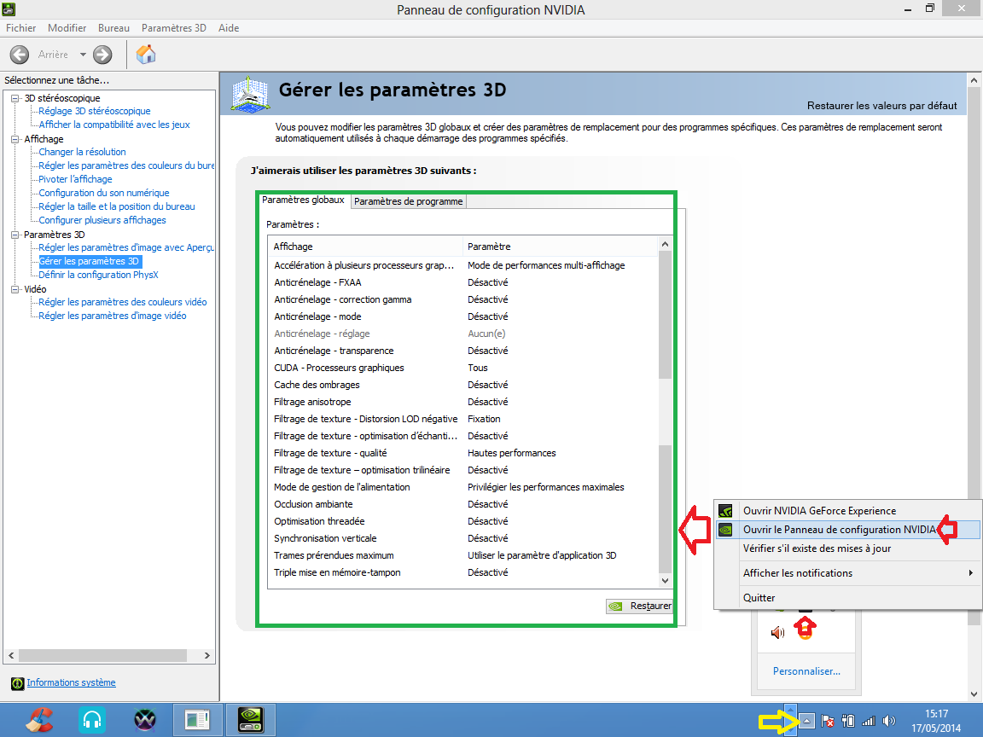Screen dimensions: 983x737
Task: Open Configuration du son numérique
Action: click(104, 193)
